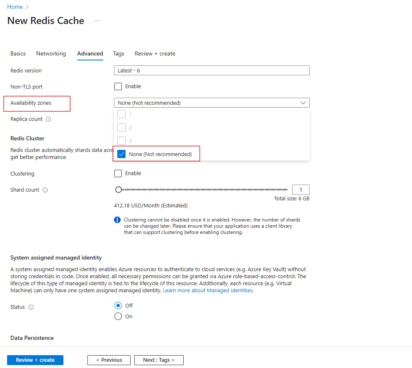
Task: Select the On radio for managed identity
Action: pyautogui.click(x=118, y=316)
